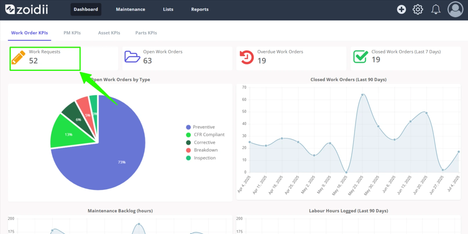Toggle Breakdown legend entry

point(202,150)
